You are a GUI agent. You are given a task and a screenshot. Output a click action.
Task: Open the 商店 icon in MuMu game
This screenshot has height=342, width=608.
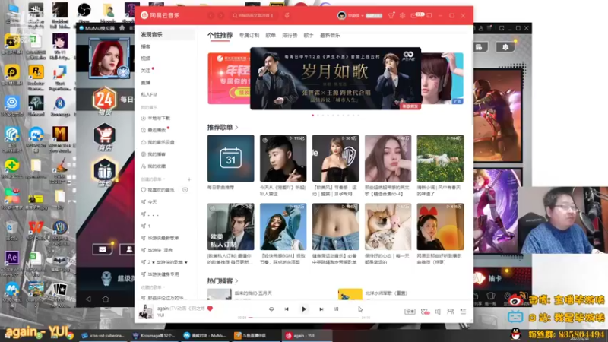(105, 138)
